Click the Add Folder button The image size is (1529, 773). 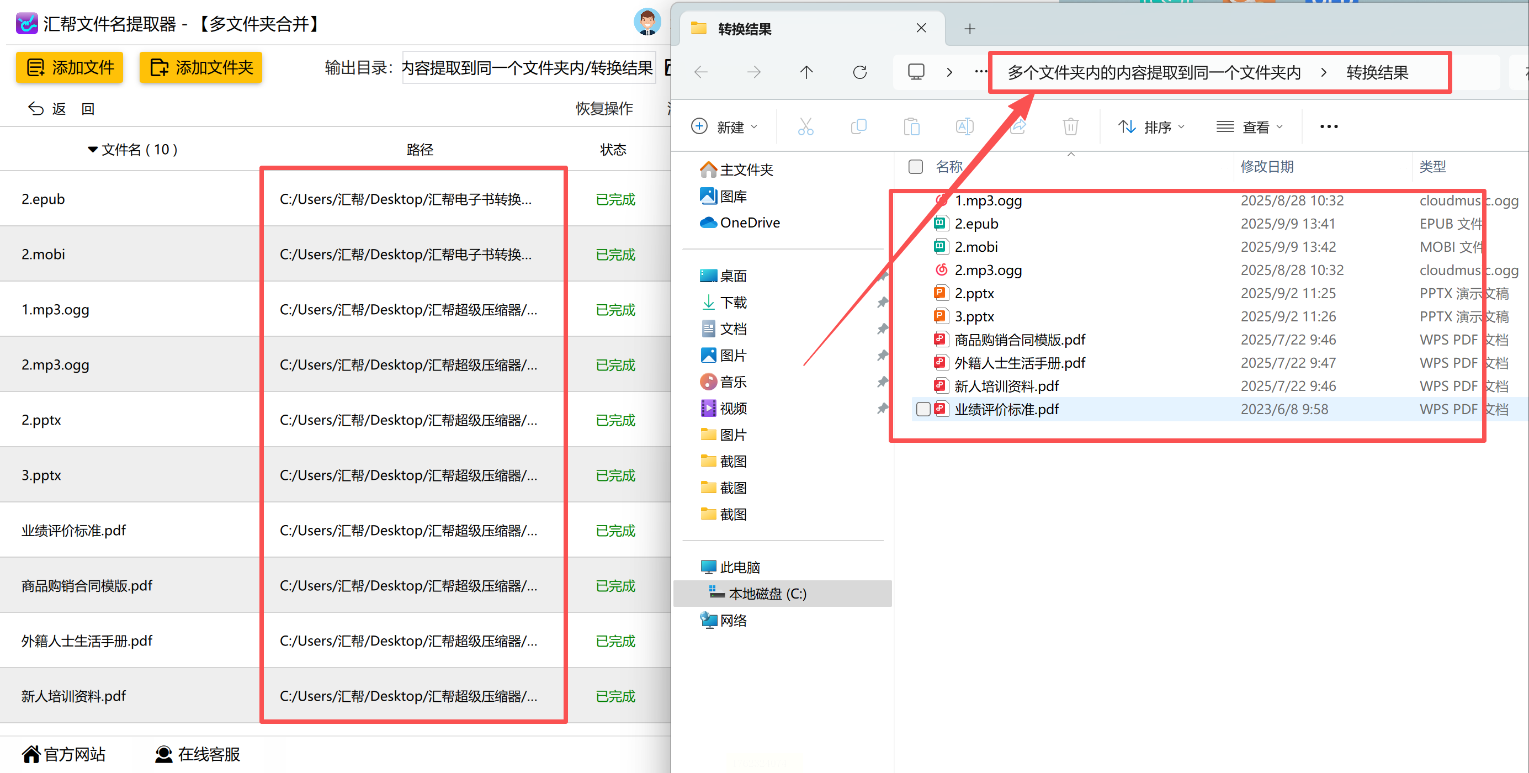[x=200, y=68]
